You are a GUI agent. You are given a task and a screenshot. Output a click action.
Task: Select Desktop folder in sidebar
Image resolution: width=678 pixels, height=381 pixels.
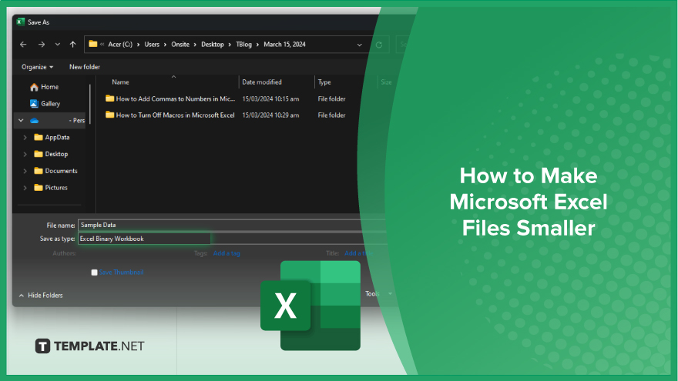(x=51, y=154)
